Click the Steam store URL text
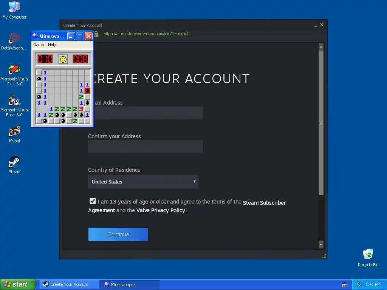387x290 pixels. tap(147, 34)
